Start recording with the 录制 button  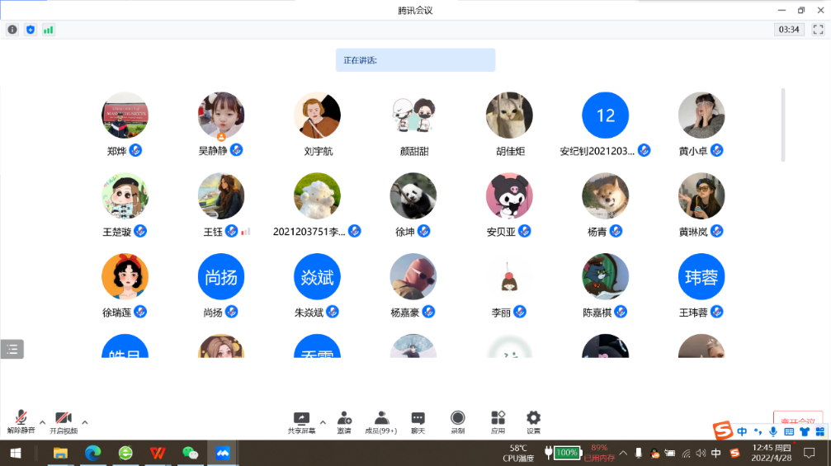click(457, 419)
